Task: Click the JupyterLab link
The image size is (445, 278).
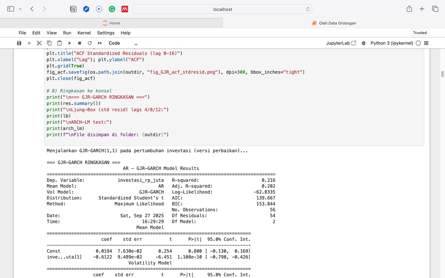Action: (341, 43)
